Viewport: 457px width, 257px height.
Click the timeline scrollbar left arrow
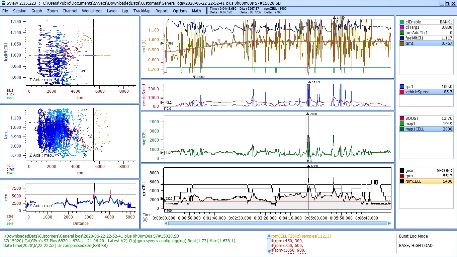pos(166,223)
